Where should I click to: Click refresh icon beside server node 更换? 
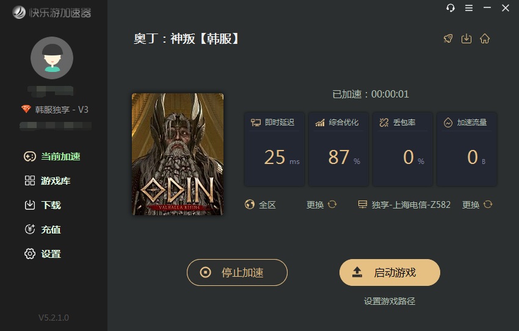pyautogui.click(x=488, y=204)
